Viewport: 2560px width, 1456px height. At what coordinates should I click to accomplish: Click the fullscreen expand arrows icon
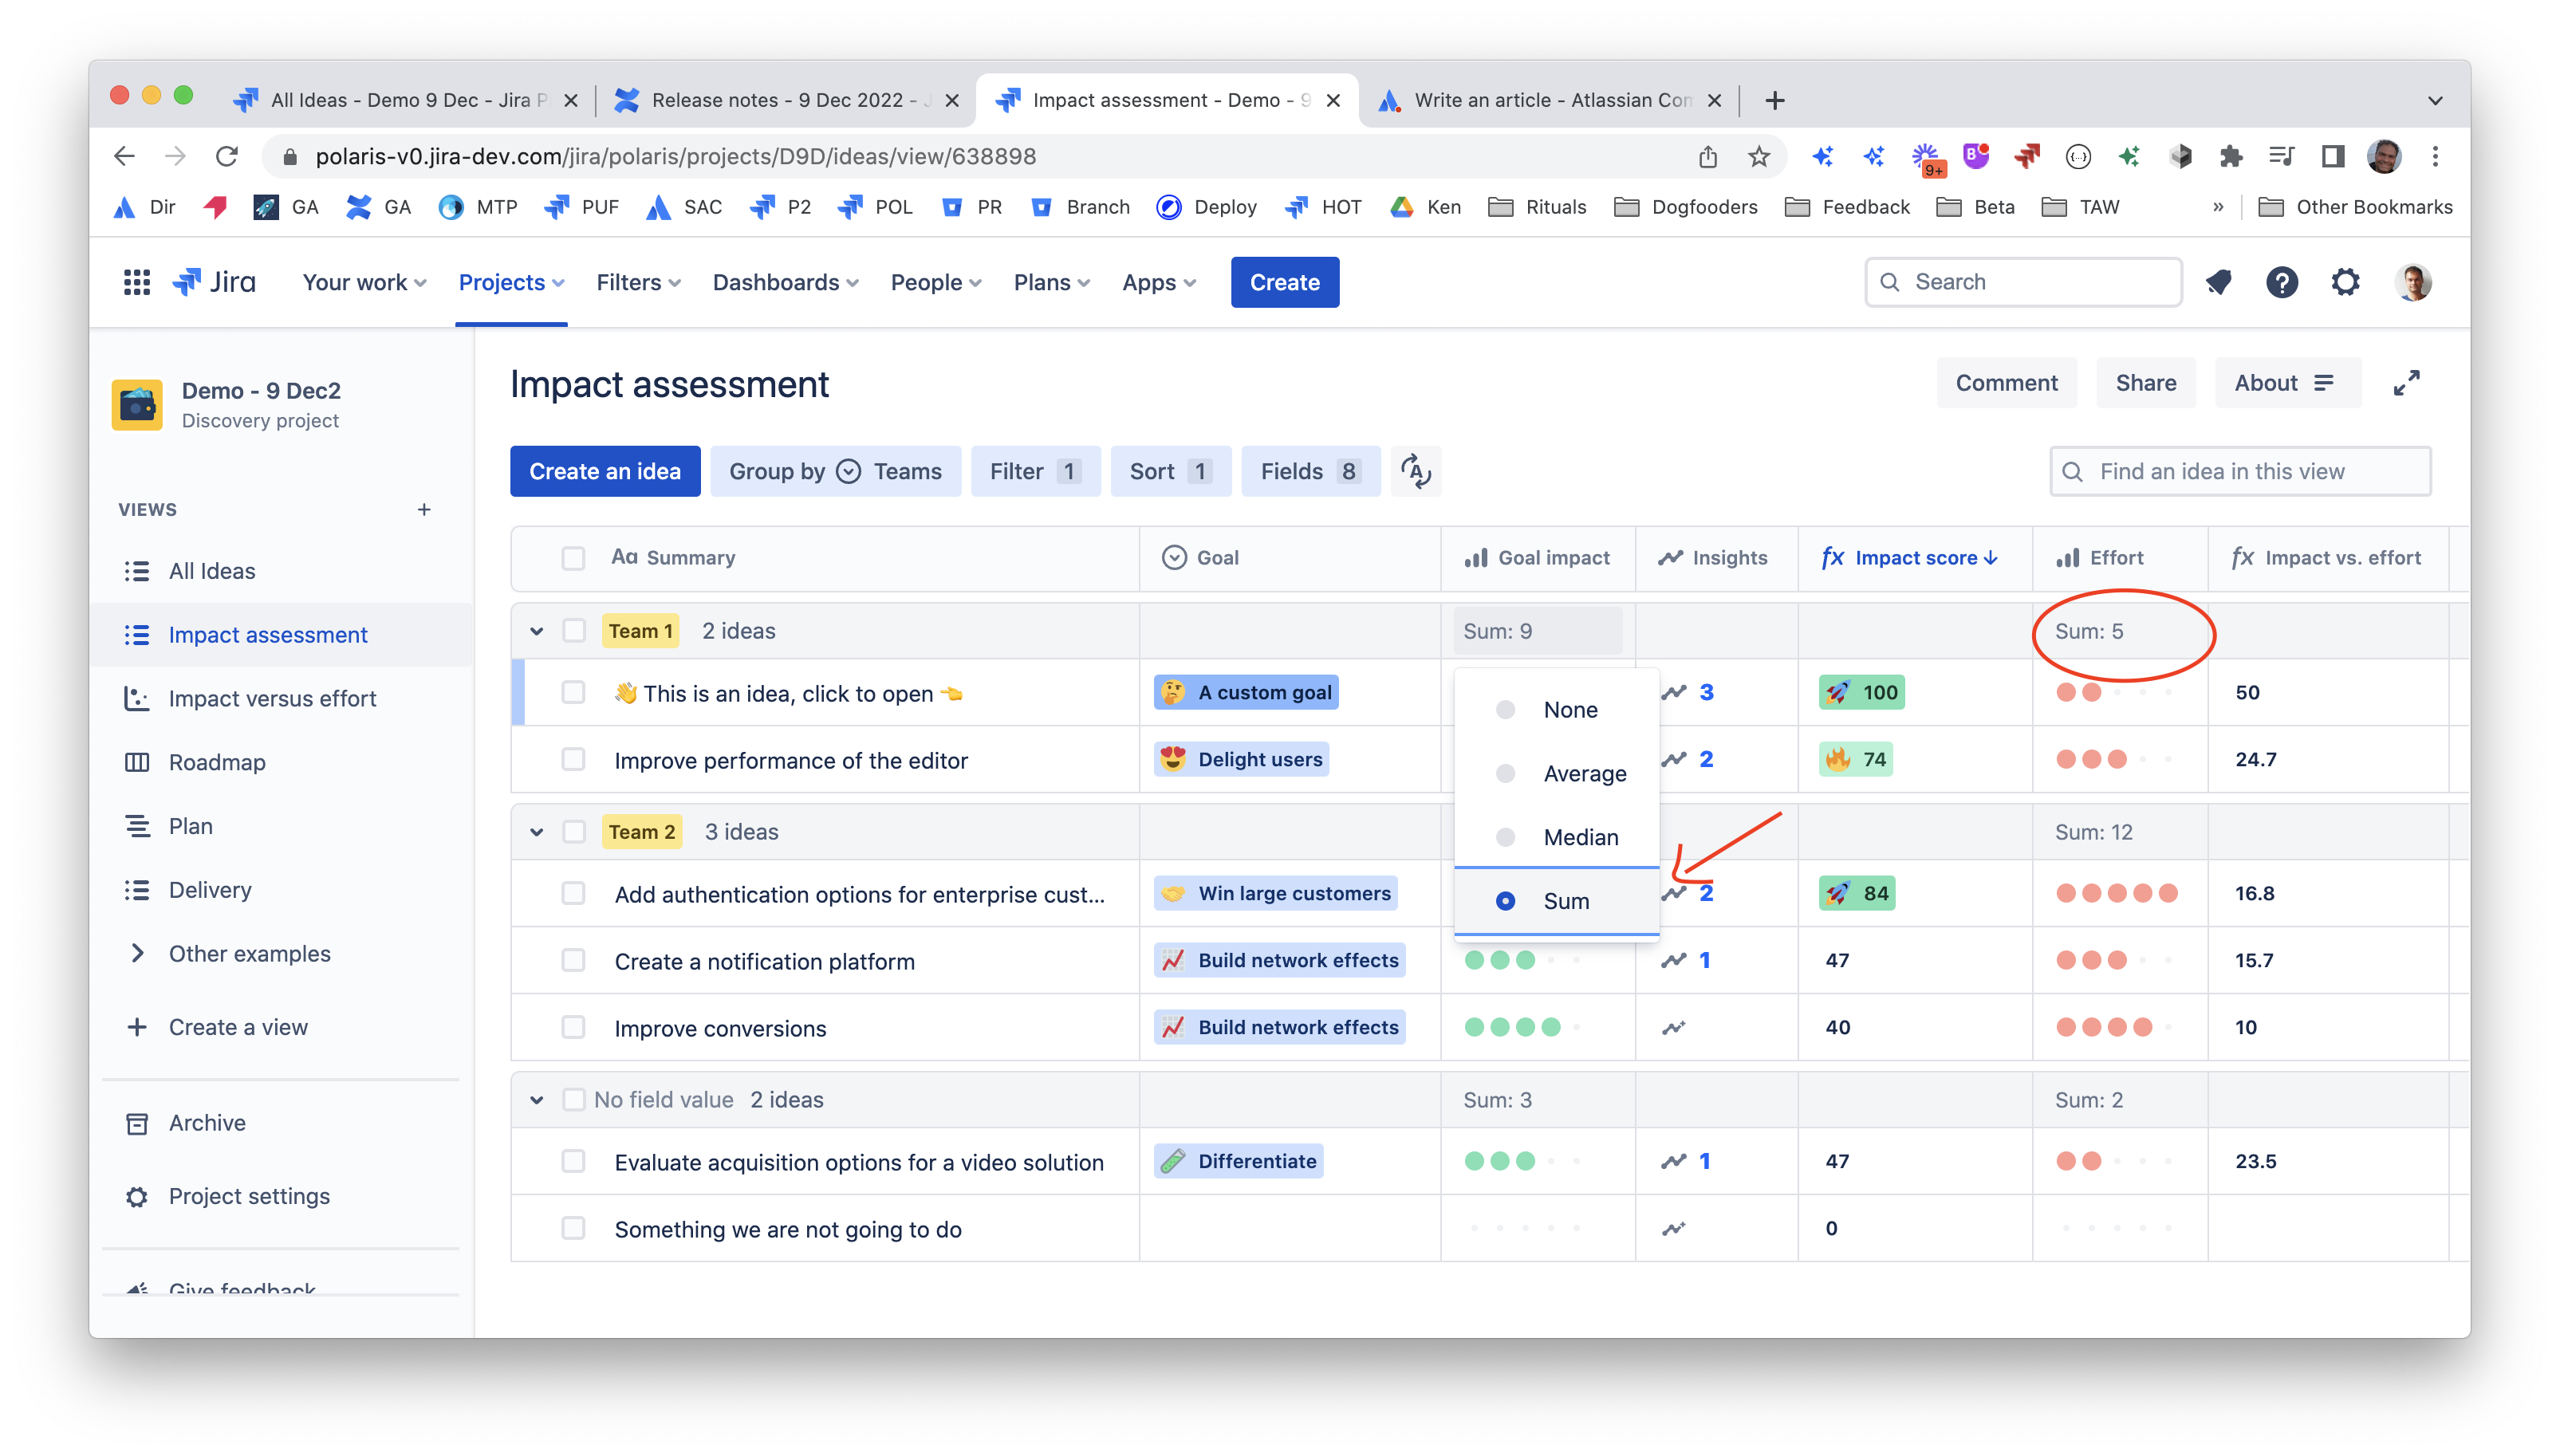click(x=2406, y=383)
